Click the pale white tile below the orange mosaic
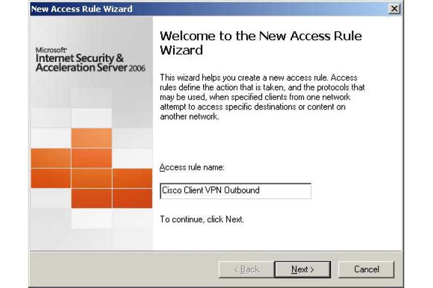 pyautogui.click(x=91, y=218)
